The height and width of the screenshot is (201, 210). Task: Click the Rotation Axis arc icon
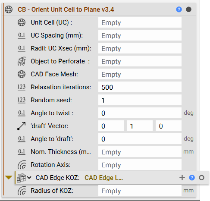22,165
